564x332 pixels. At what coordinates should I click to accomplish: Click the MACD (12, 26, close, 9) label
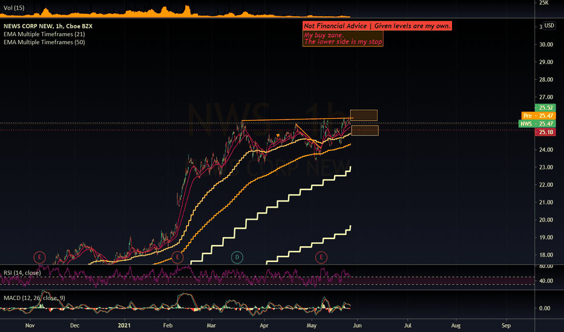34,298
